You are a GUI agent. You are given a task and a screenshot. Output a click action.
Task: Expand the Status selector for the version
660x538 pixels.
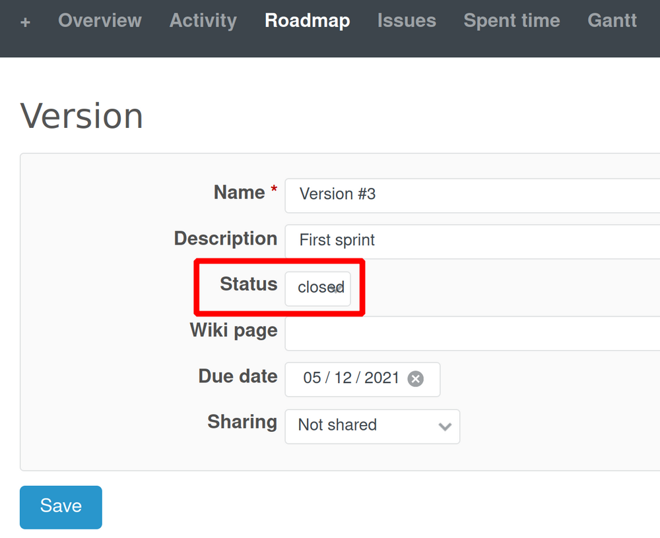click(318, 288)
